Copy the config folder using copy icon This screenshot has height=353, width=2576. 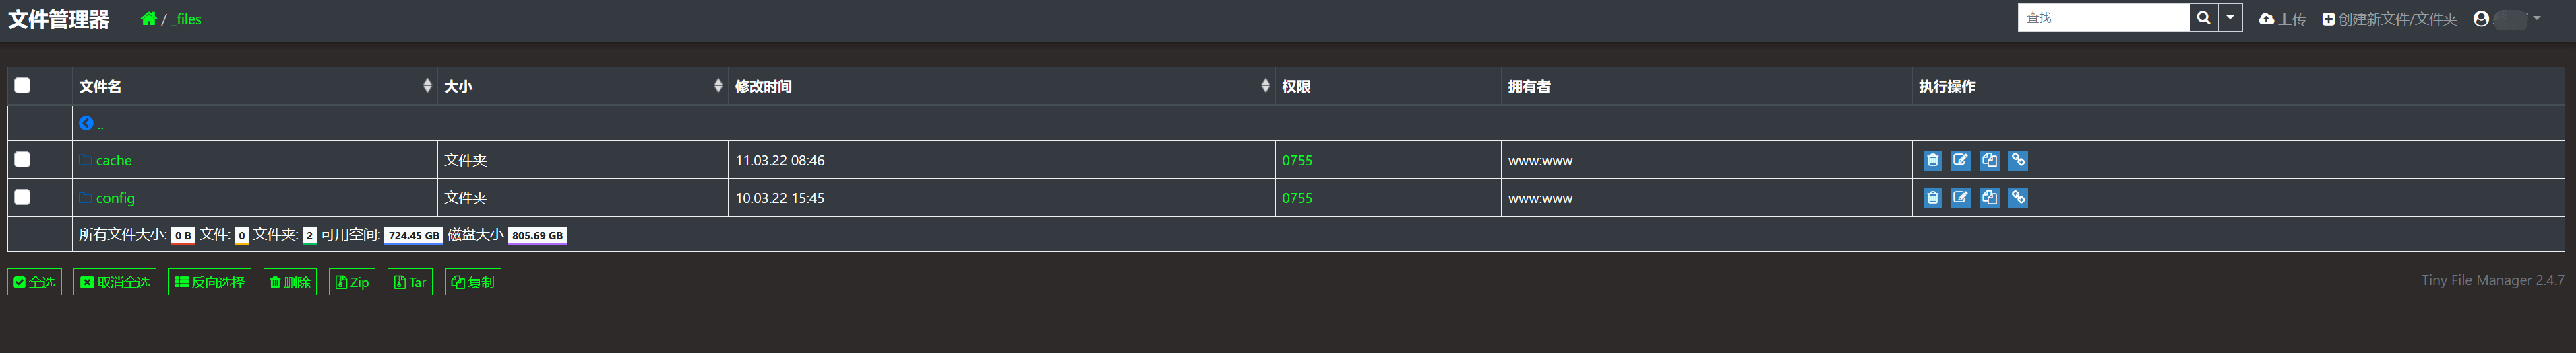[1989, 198]
